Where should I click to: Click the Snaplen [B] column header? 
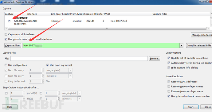click(90, 14)
